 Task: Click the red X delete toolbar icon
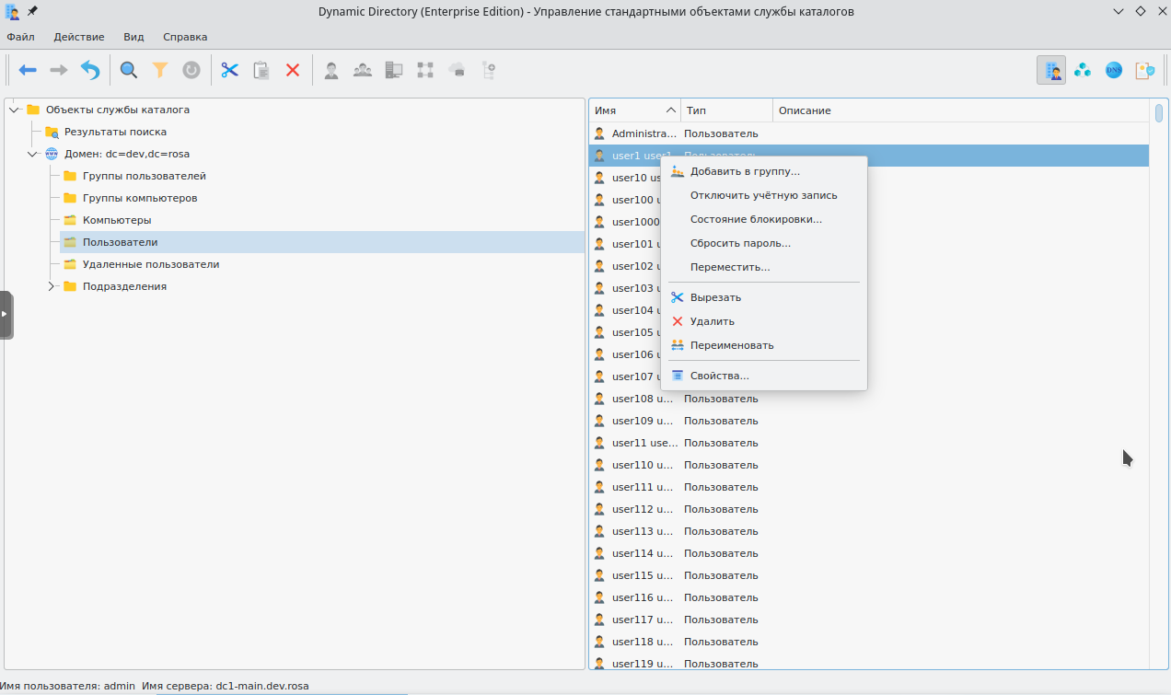point(293,70)
